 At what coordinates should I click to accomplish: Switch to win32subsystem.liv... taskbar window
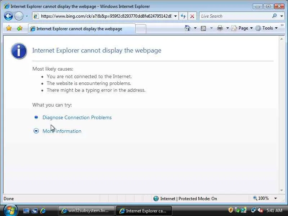[x=86, y=211]
